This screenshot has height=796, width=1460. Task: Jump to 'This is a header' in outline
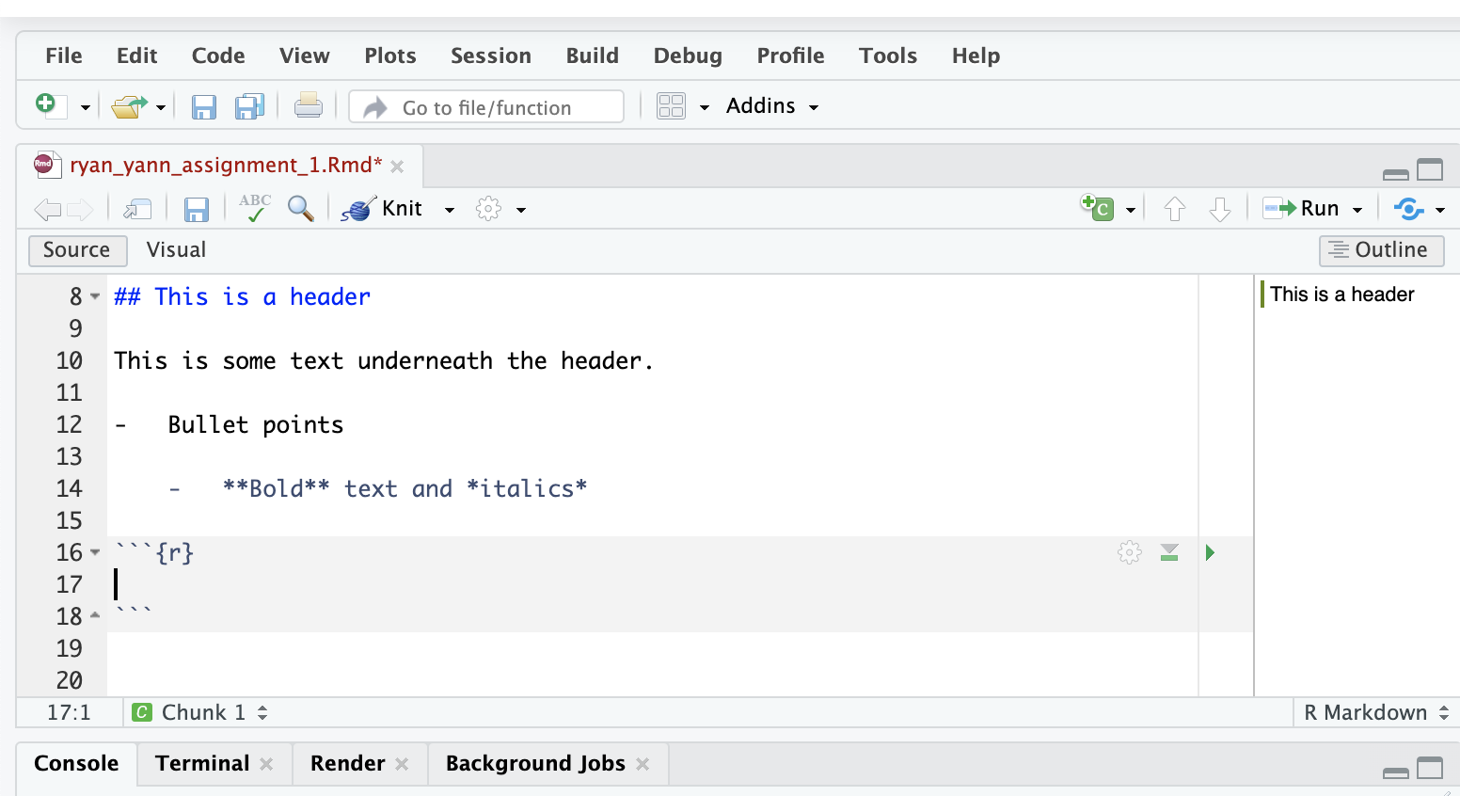point(1341,295)
